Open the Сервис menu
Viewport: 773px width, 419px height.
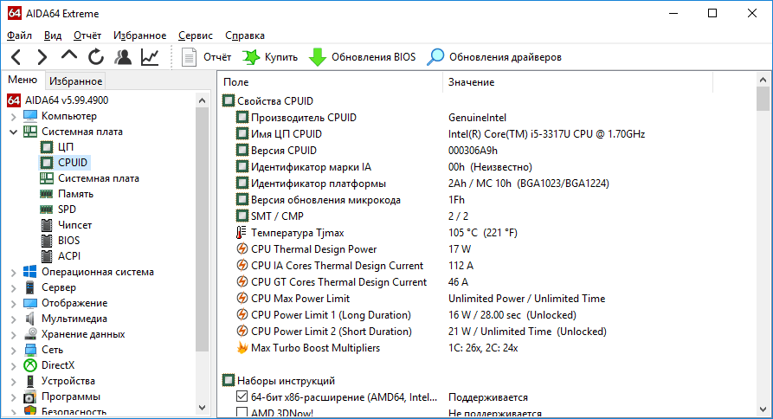point(196,35)
